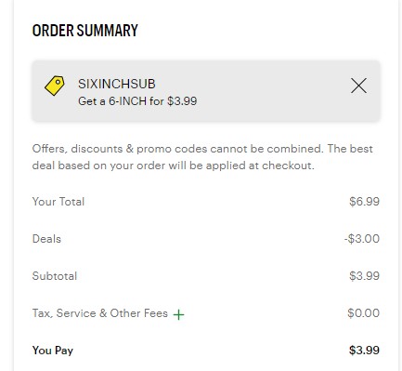The height and width of the screenshot is (371, 402).
Task: Click the $6.99 total amount
Action: pos(364,202)
